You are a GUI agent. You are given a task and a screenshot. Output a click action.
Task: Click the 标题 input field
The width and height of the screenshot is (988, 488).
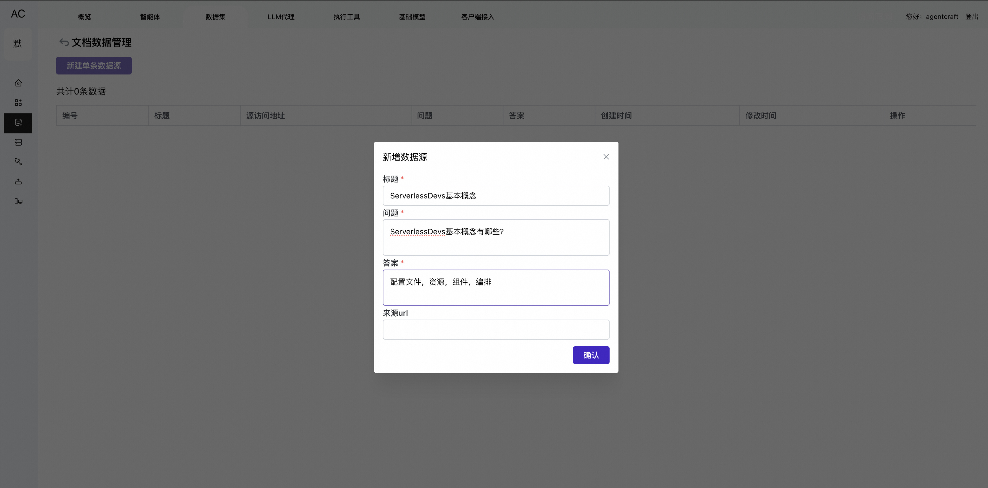point(496,196)
